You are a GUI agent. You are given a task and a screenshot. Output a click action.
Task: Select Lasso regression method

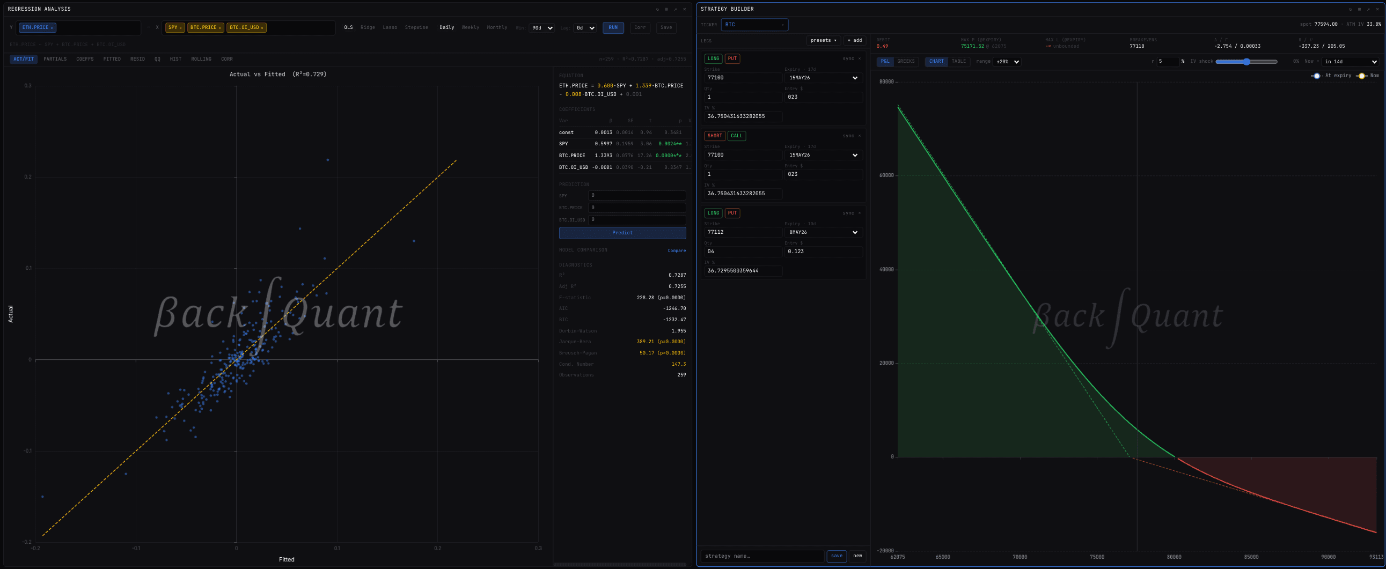[x=390, y=27]
